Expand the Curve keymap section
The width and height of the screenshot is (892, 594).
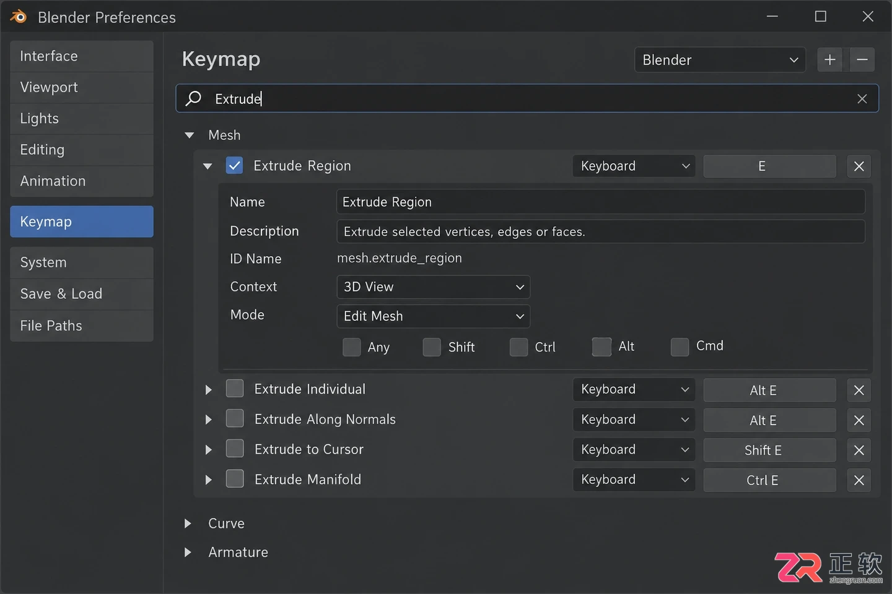point(188,523)
